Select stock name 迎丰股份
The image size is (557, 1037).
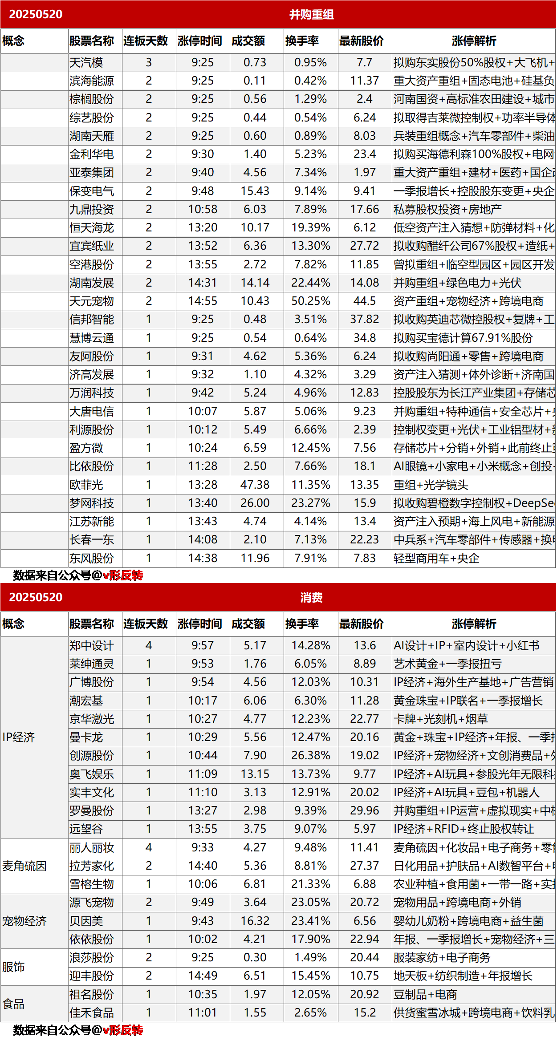pos(92,976)
